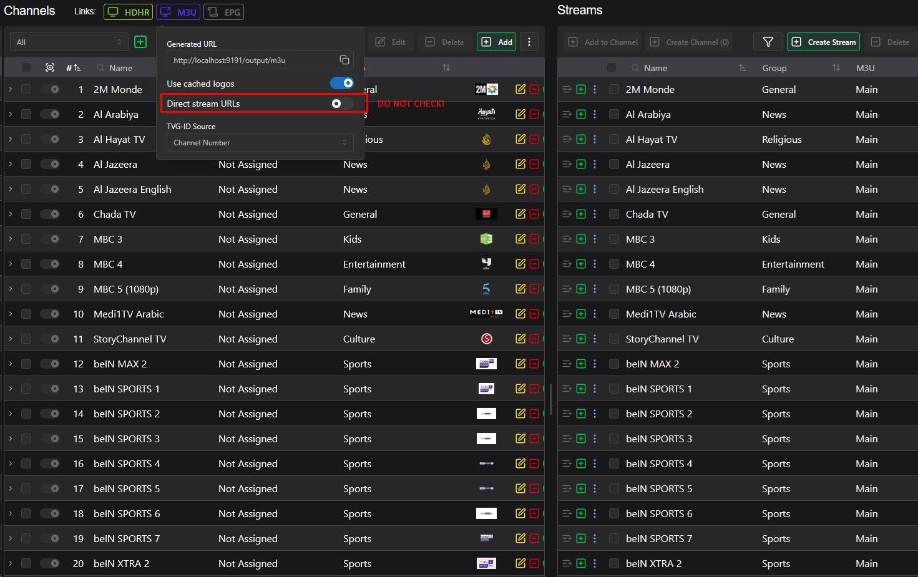Expand the 2M Monde channel row
The image size is (918, 577).
click(x=11, y=89)
